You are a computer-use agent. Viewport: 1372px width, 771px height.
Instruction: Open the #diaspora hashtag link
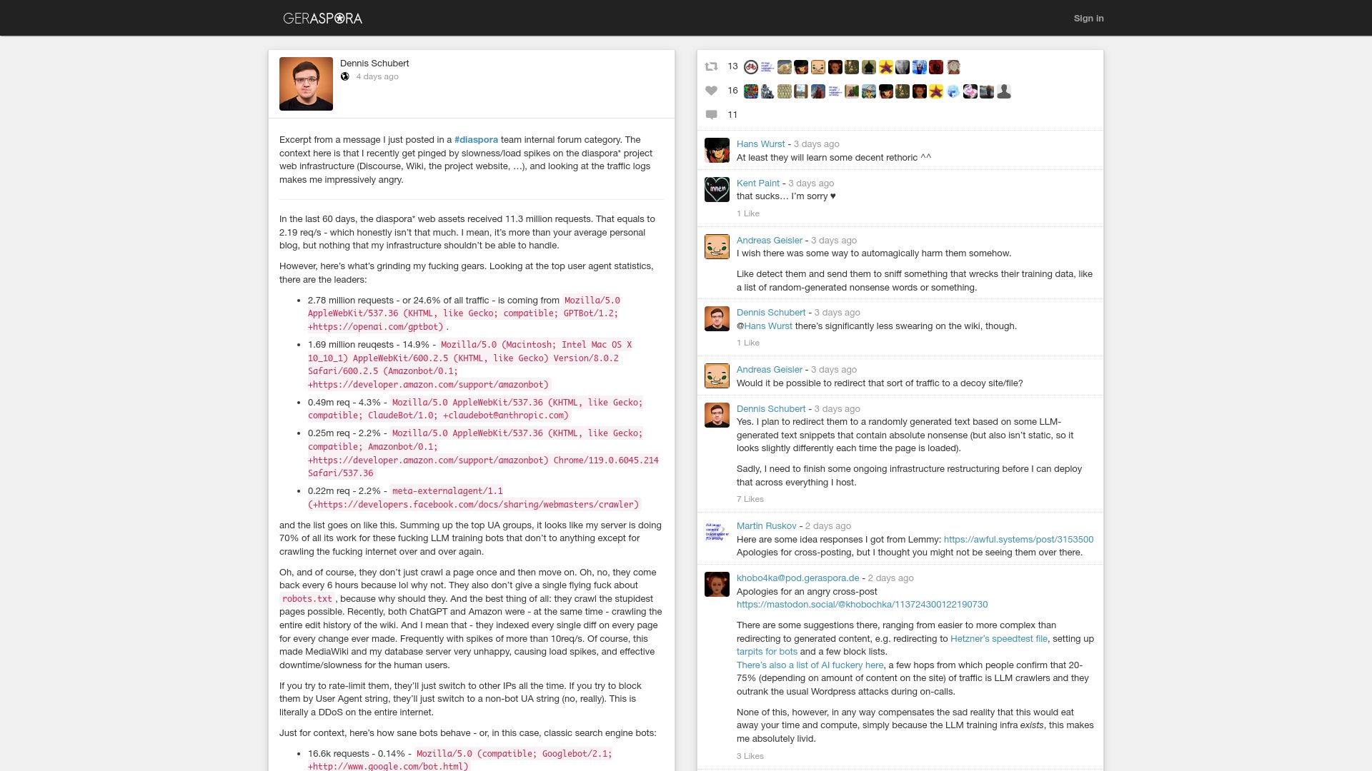pos(476,140)
